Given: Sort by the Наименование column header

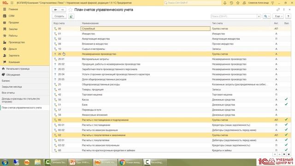Looking at the screenshot, I should pos(90,23).
